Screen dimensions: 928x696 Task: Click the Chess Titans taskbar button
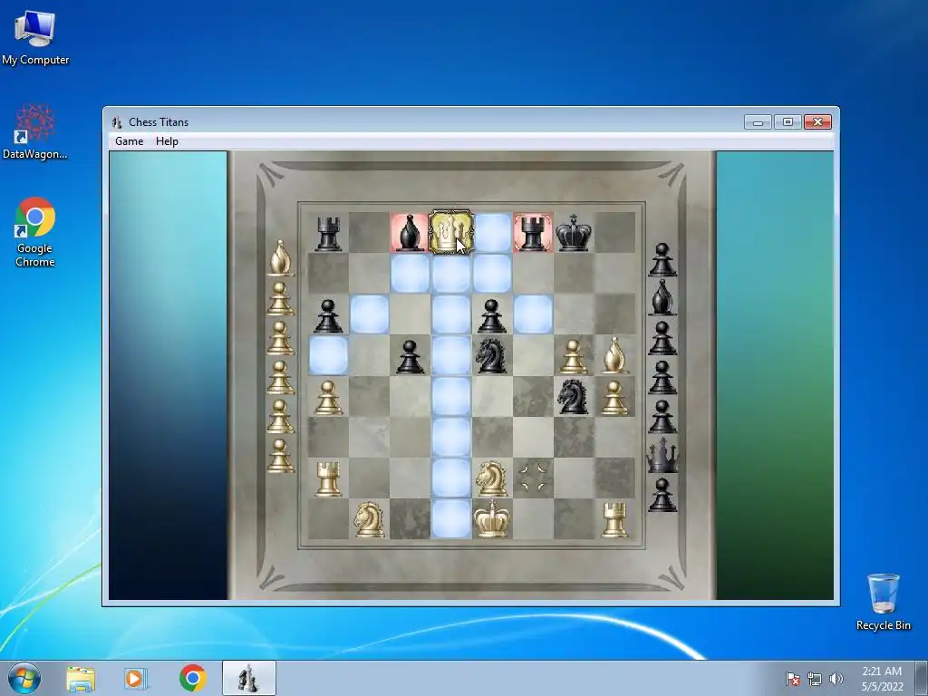point(248,678)
